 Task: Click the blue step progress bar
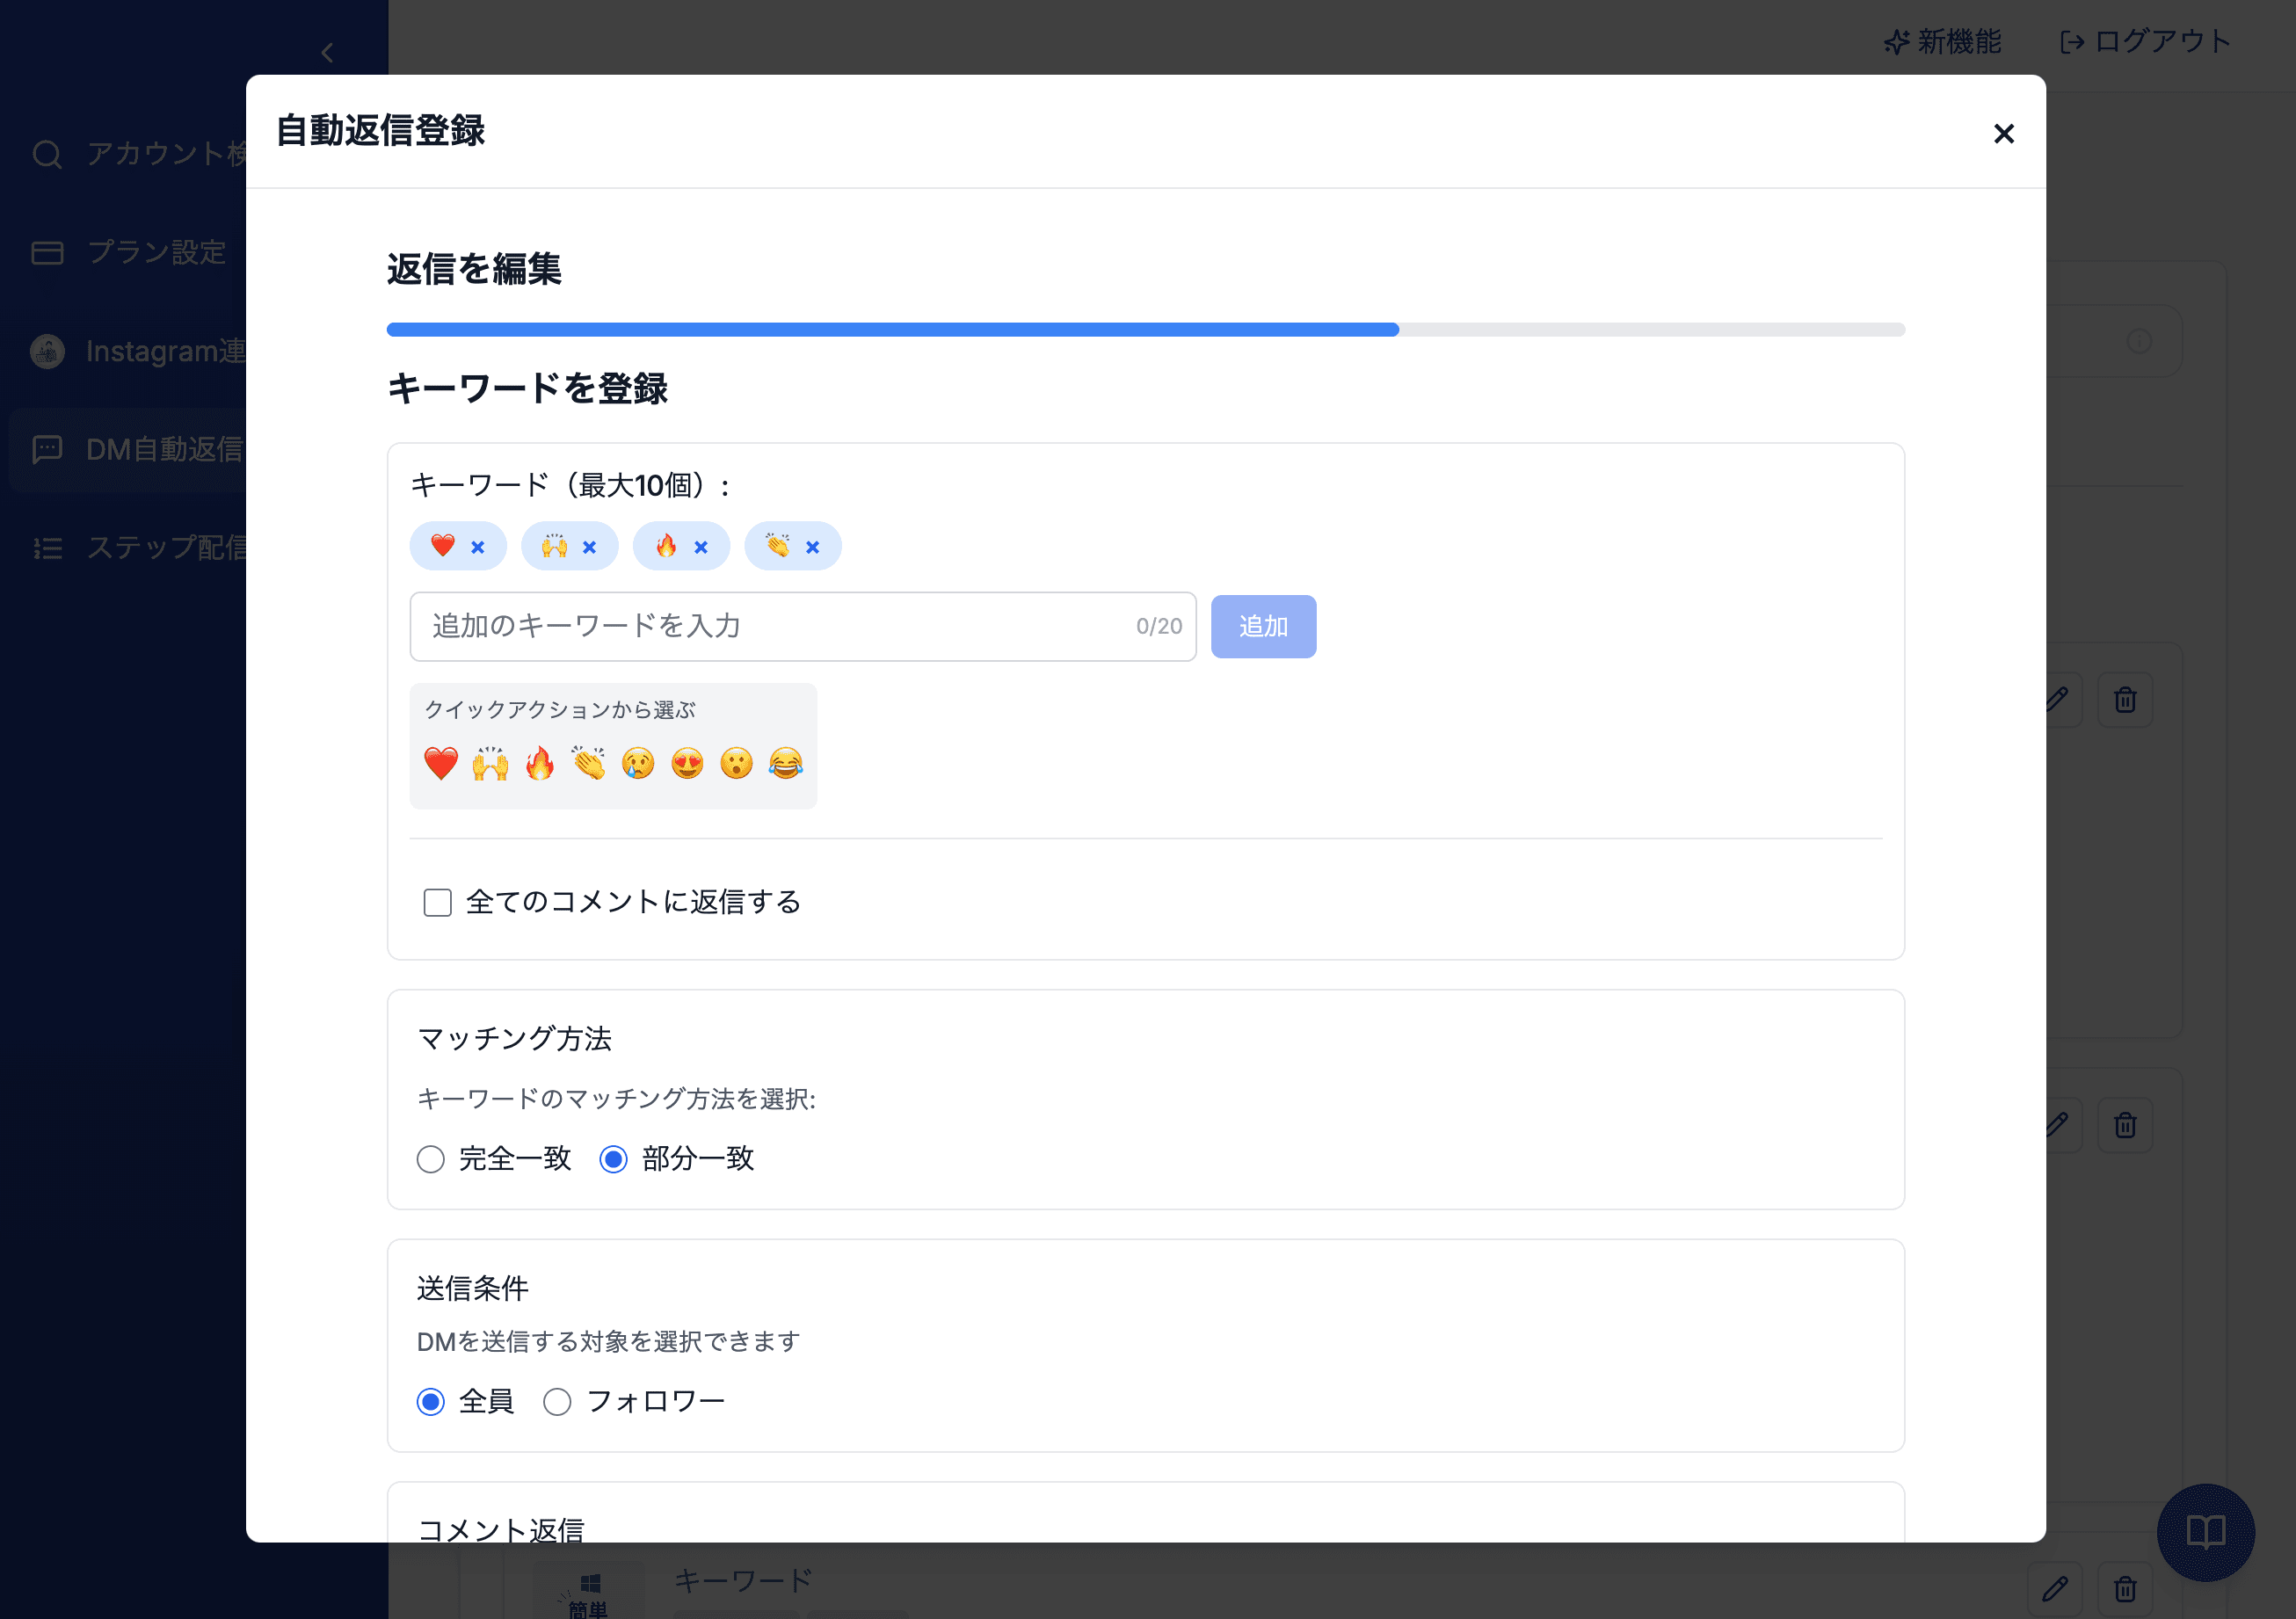[892, 330]
